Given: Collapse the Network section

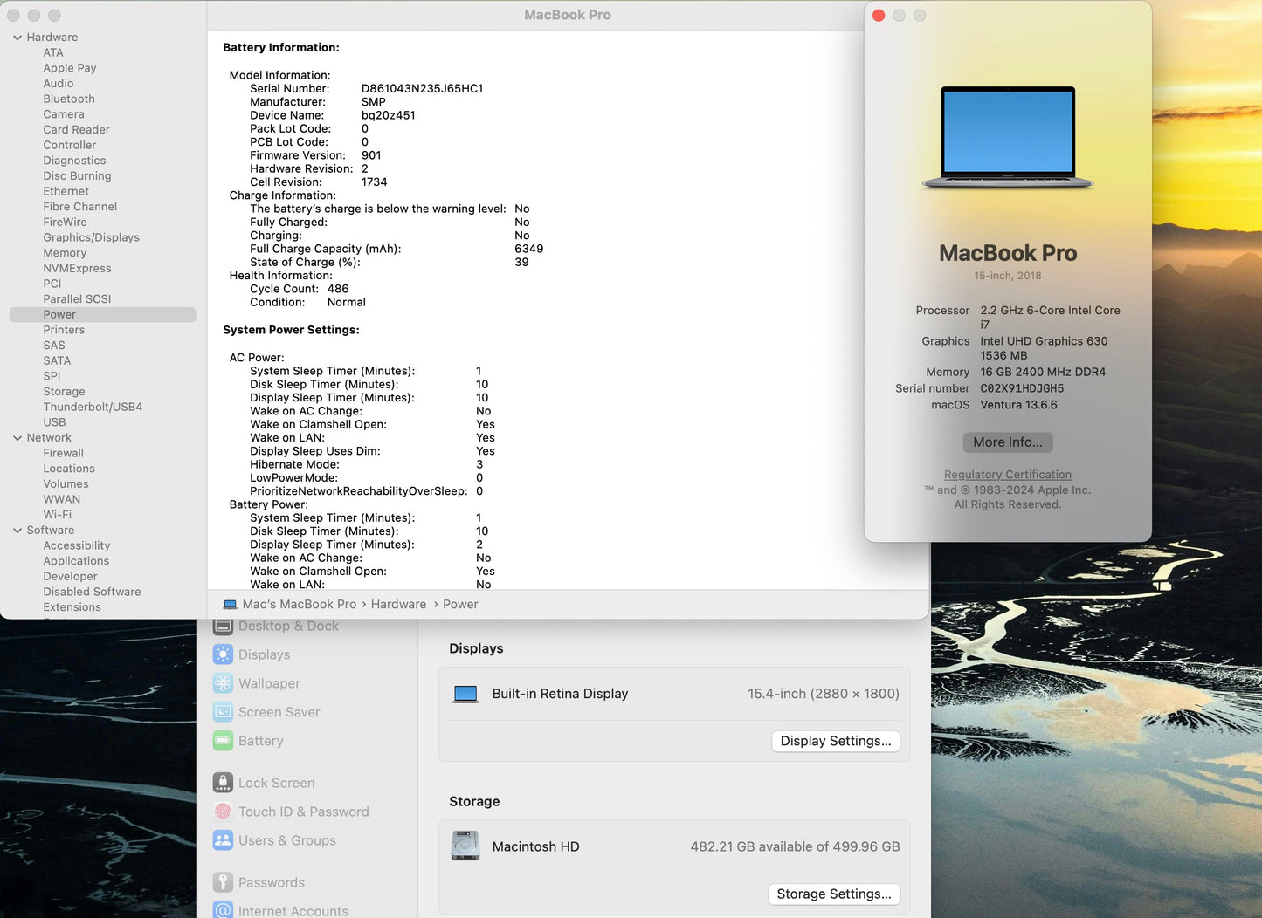Looking at the screenshot, I should [17, 437].
